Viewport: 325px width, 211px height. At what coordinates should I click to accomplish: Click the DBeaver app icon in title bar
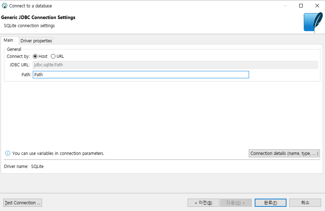point(4,6)
